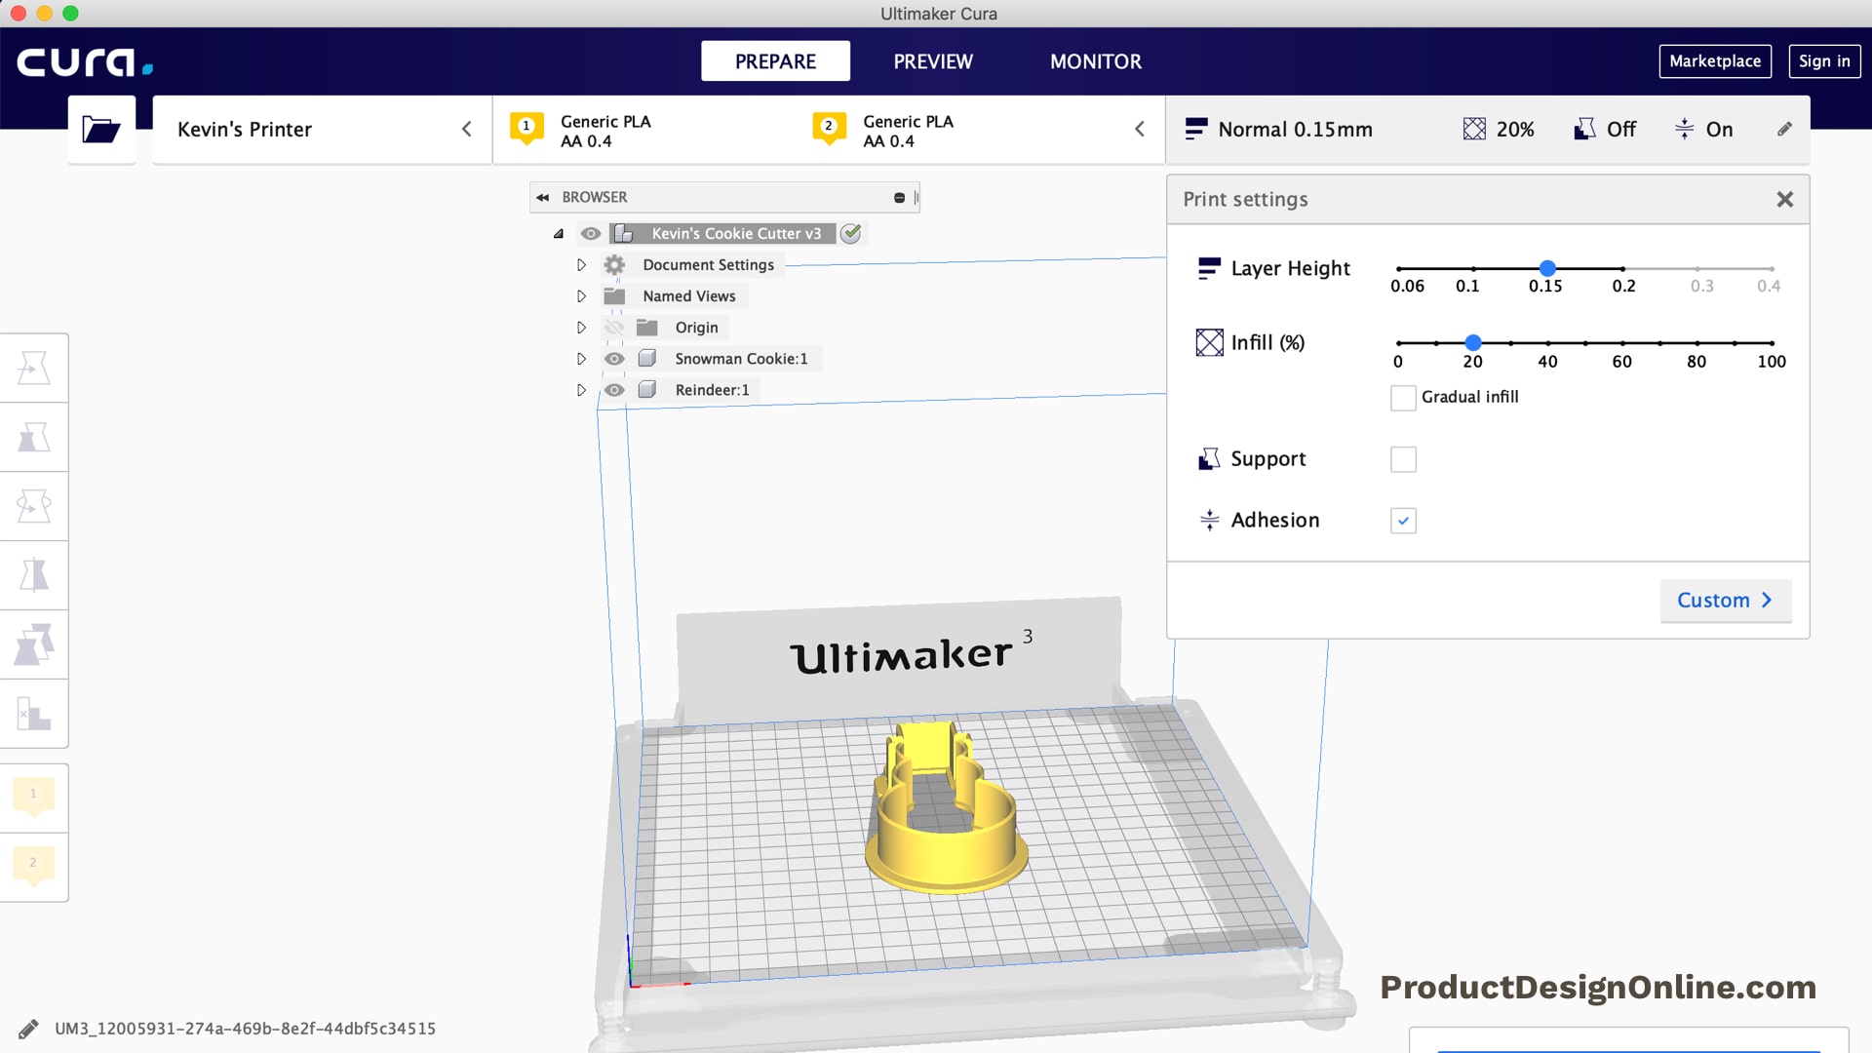Uncheck the Adhesion checkbox
The width and height of the screenshot is (1872, 1053).
pyautogui.click(x=1403, y=520)
